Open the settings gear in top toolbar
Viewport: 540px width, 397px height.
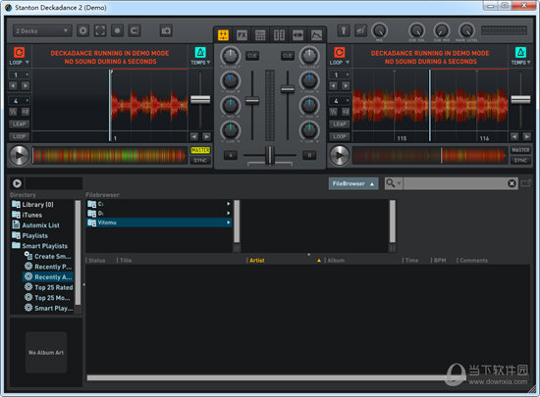pyautogui.click(x=82, y=31)
